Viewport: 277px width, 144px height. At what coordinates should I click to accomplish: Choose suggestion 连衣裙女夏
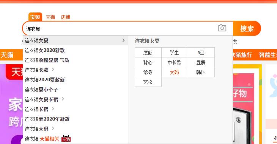click(x=76, y=40)
